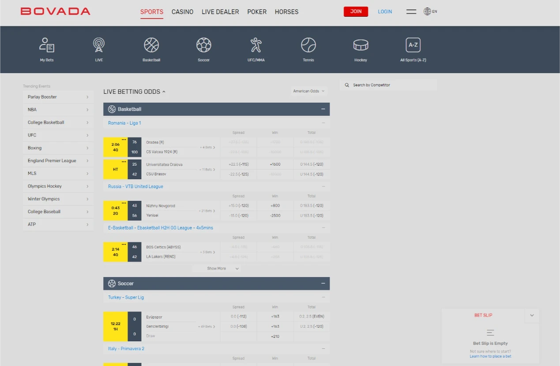
Task: Collapse the Soccer odds section
Action: pos(323,283)
